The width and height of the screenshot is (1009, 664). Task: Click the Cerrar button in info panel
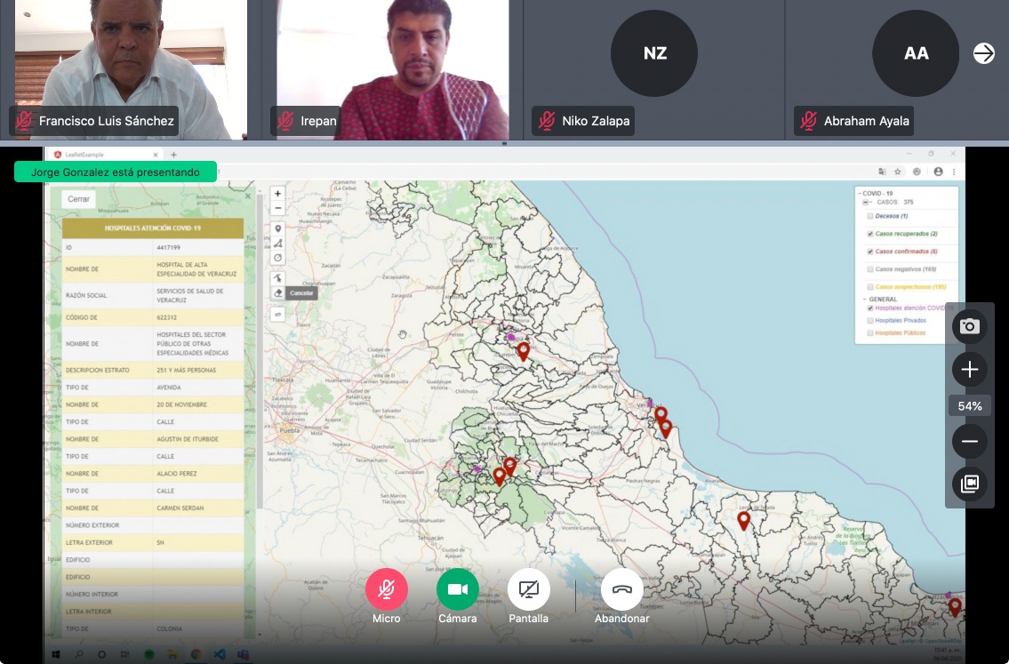click(x=78, y=199)
